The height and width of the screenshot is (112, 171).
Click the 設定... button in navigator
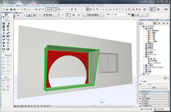[154, 88]
